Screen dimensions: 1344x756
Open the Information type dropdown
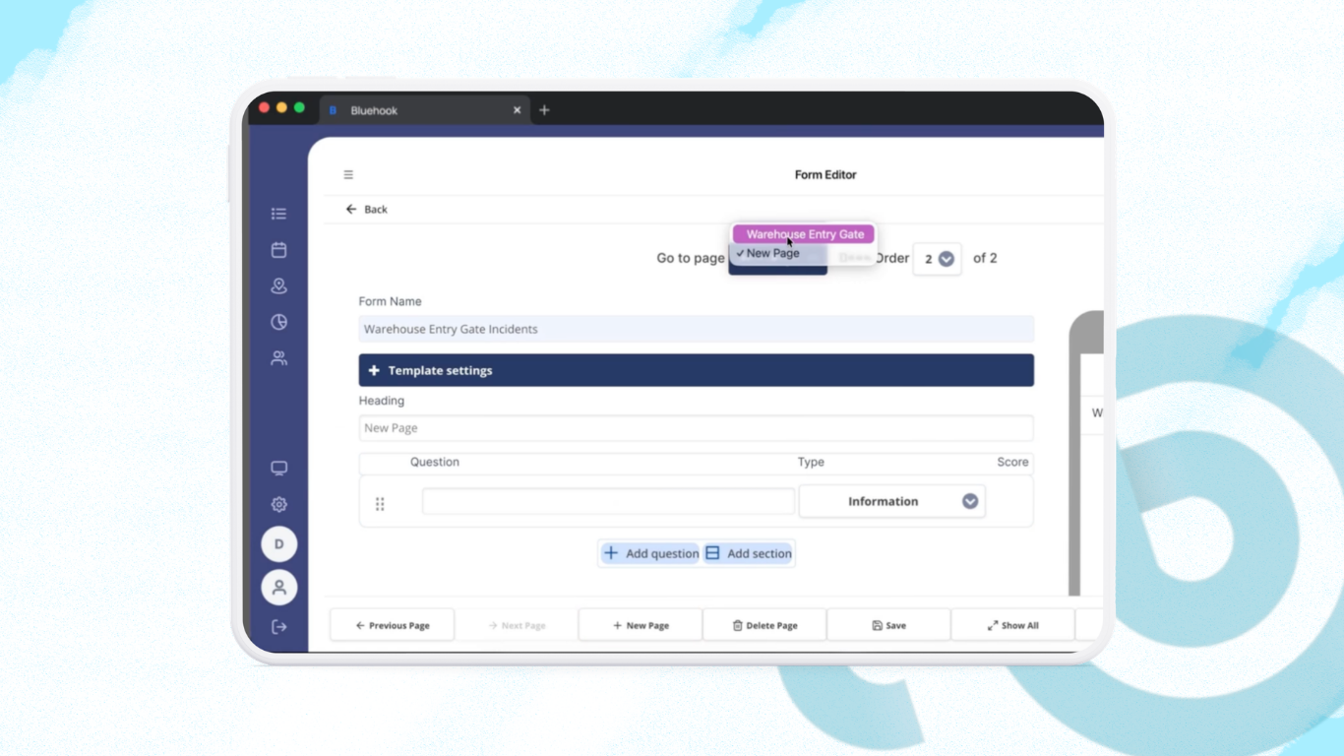pyautogui.click(x=891, y=501)
